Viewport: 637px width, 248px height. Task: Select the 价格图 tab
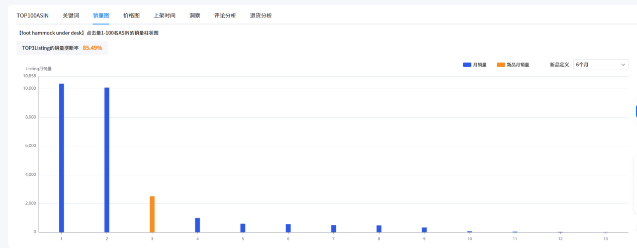tap(131, 16)
